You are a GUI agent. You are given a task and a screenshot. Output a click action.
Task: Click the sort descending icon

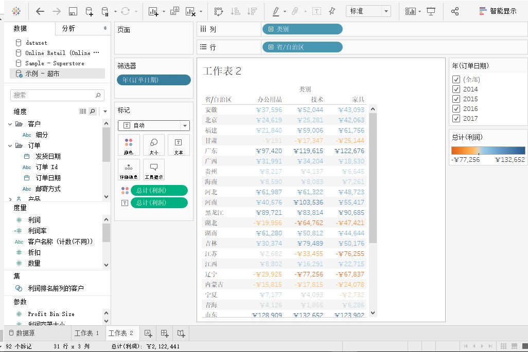pyautogui.click(x=252, y=11)
